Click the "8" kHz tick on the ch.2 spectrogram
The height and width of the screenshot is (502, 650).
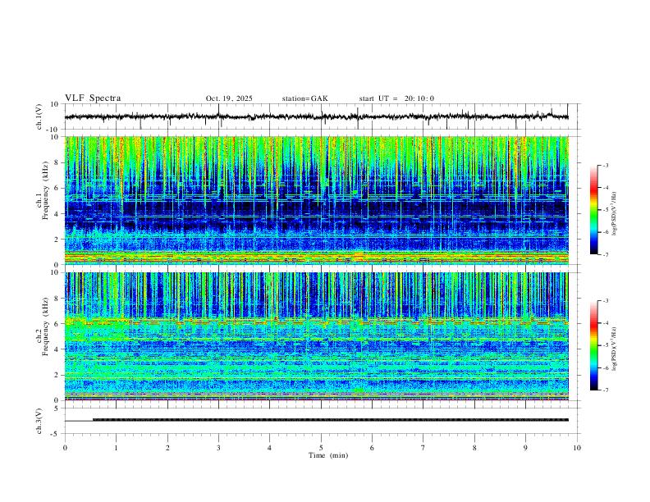(x=57, y=299)
